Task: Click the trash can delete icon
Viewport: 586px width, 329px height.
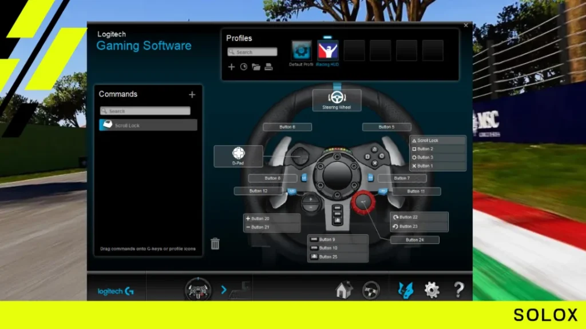Action: point(215,244)
